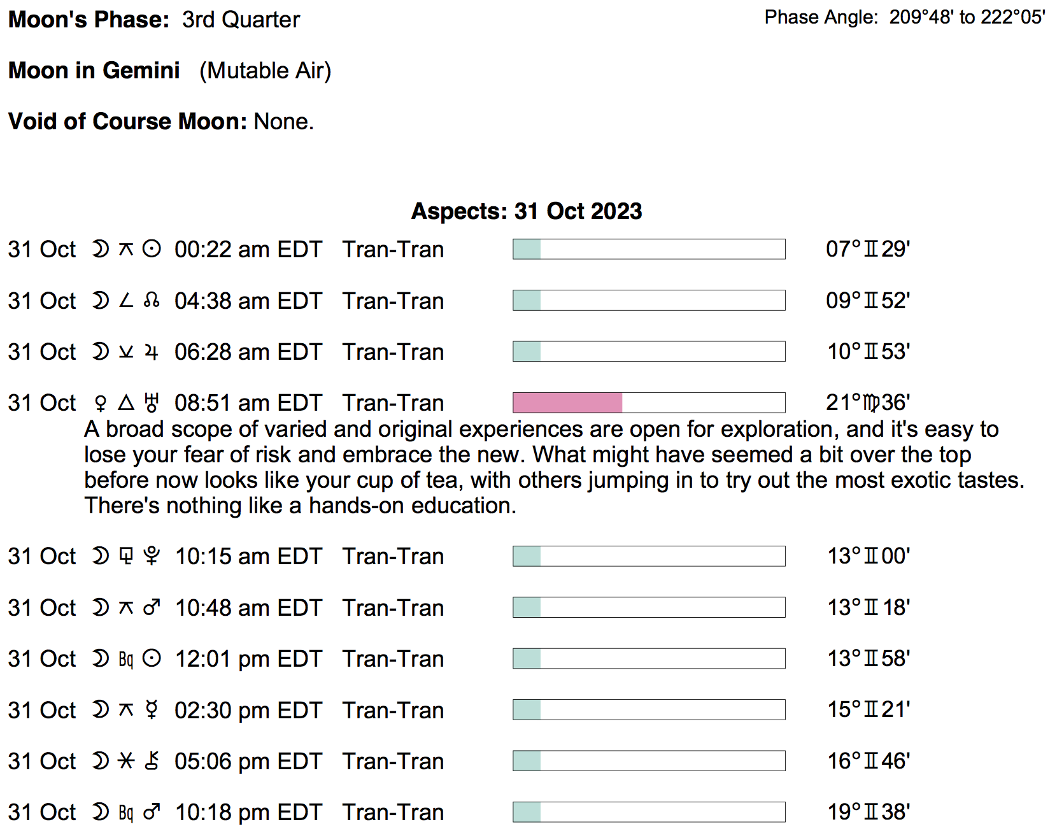1057x838 pixels.
Task: Click the sextile star symbol at 05:06 pm
Action: [126, 761]
